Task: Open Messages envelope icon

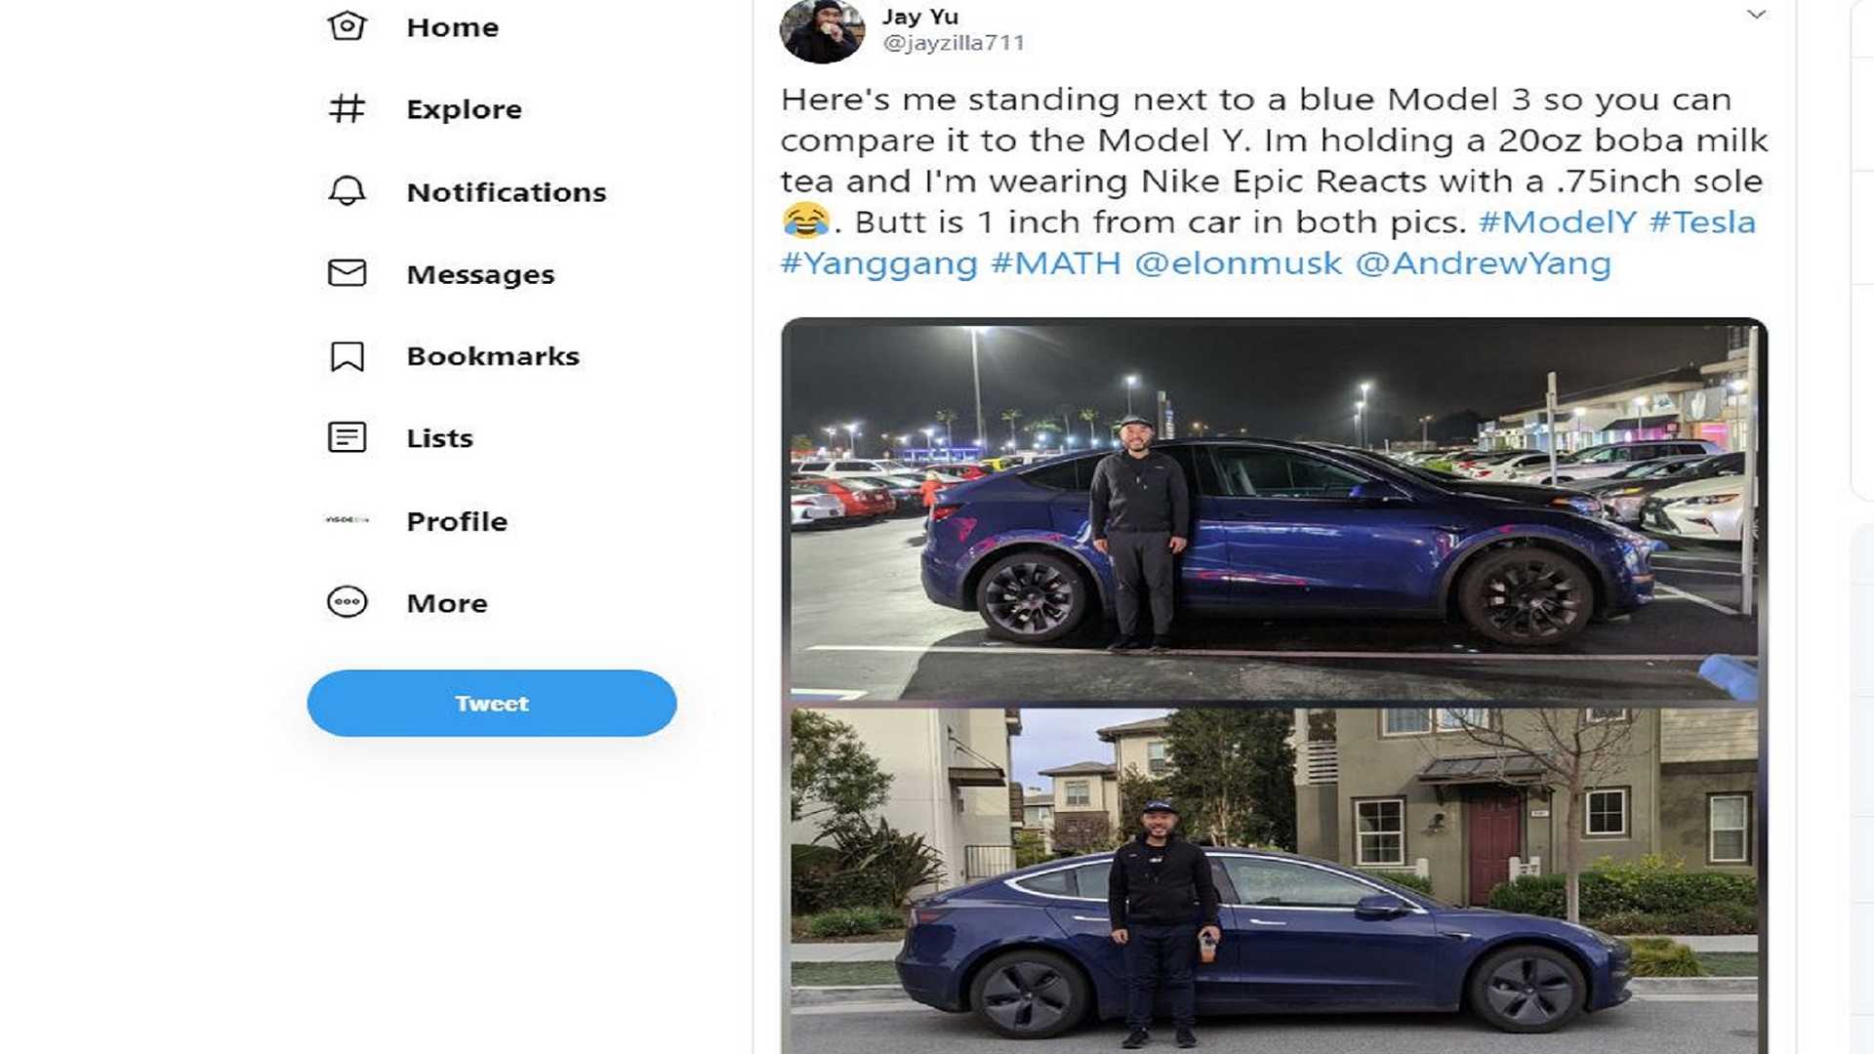Action: coord(346,273)
